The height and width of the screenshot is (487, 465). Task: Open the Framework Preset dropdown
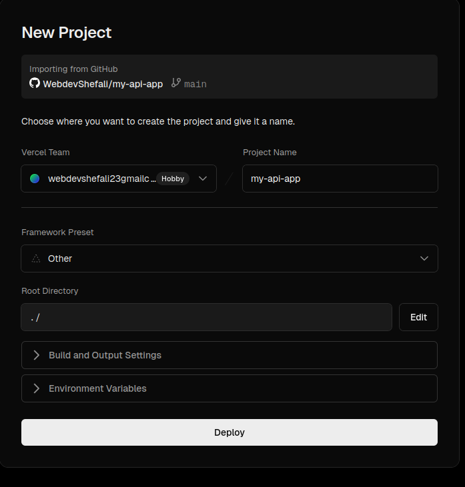point(229,258)
